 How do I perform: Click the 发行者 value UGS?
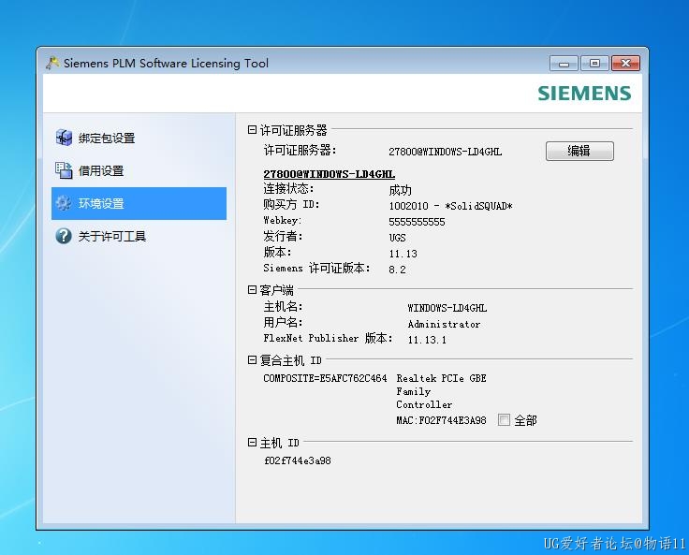(x=397, y=238)
